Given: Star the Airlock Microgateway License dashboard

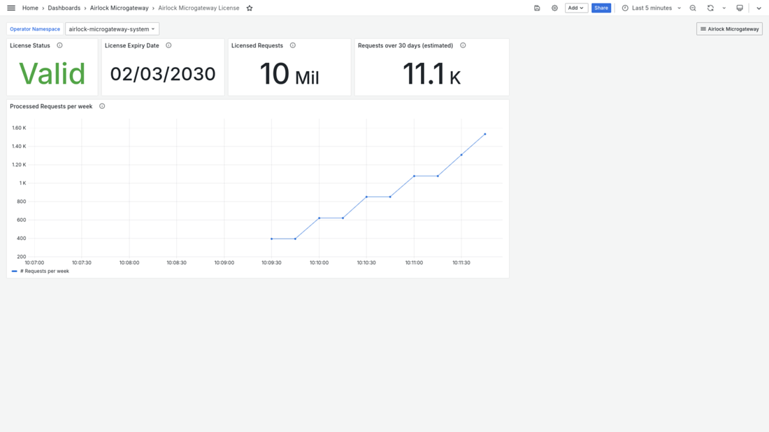Looking at the screenshot, I should pyautogui.click(x=250, y=8).
